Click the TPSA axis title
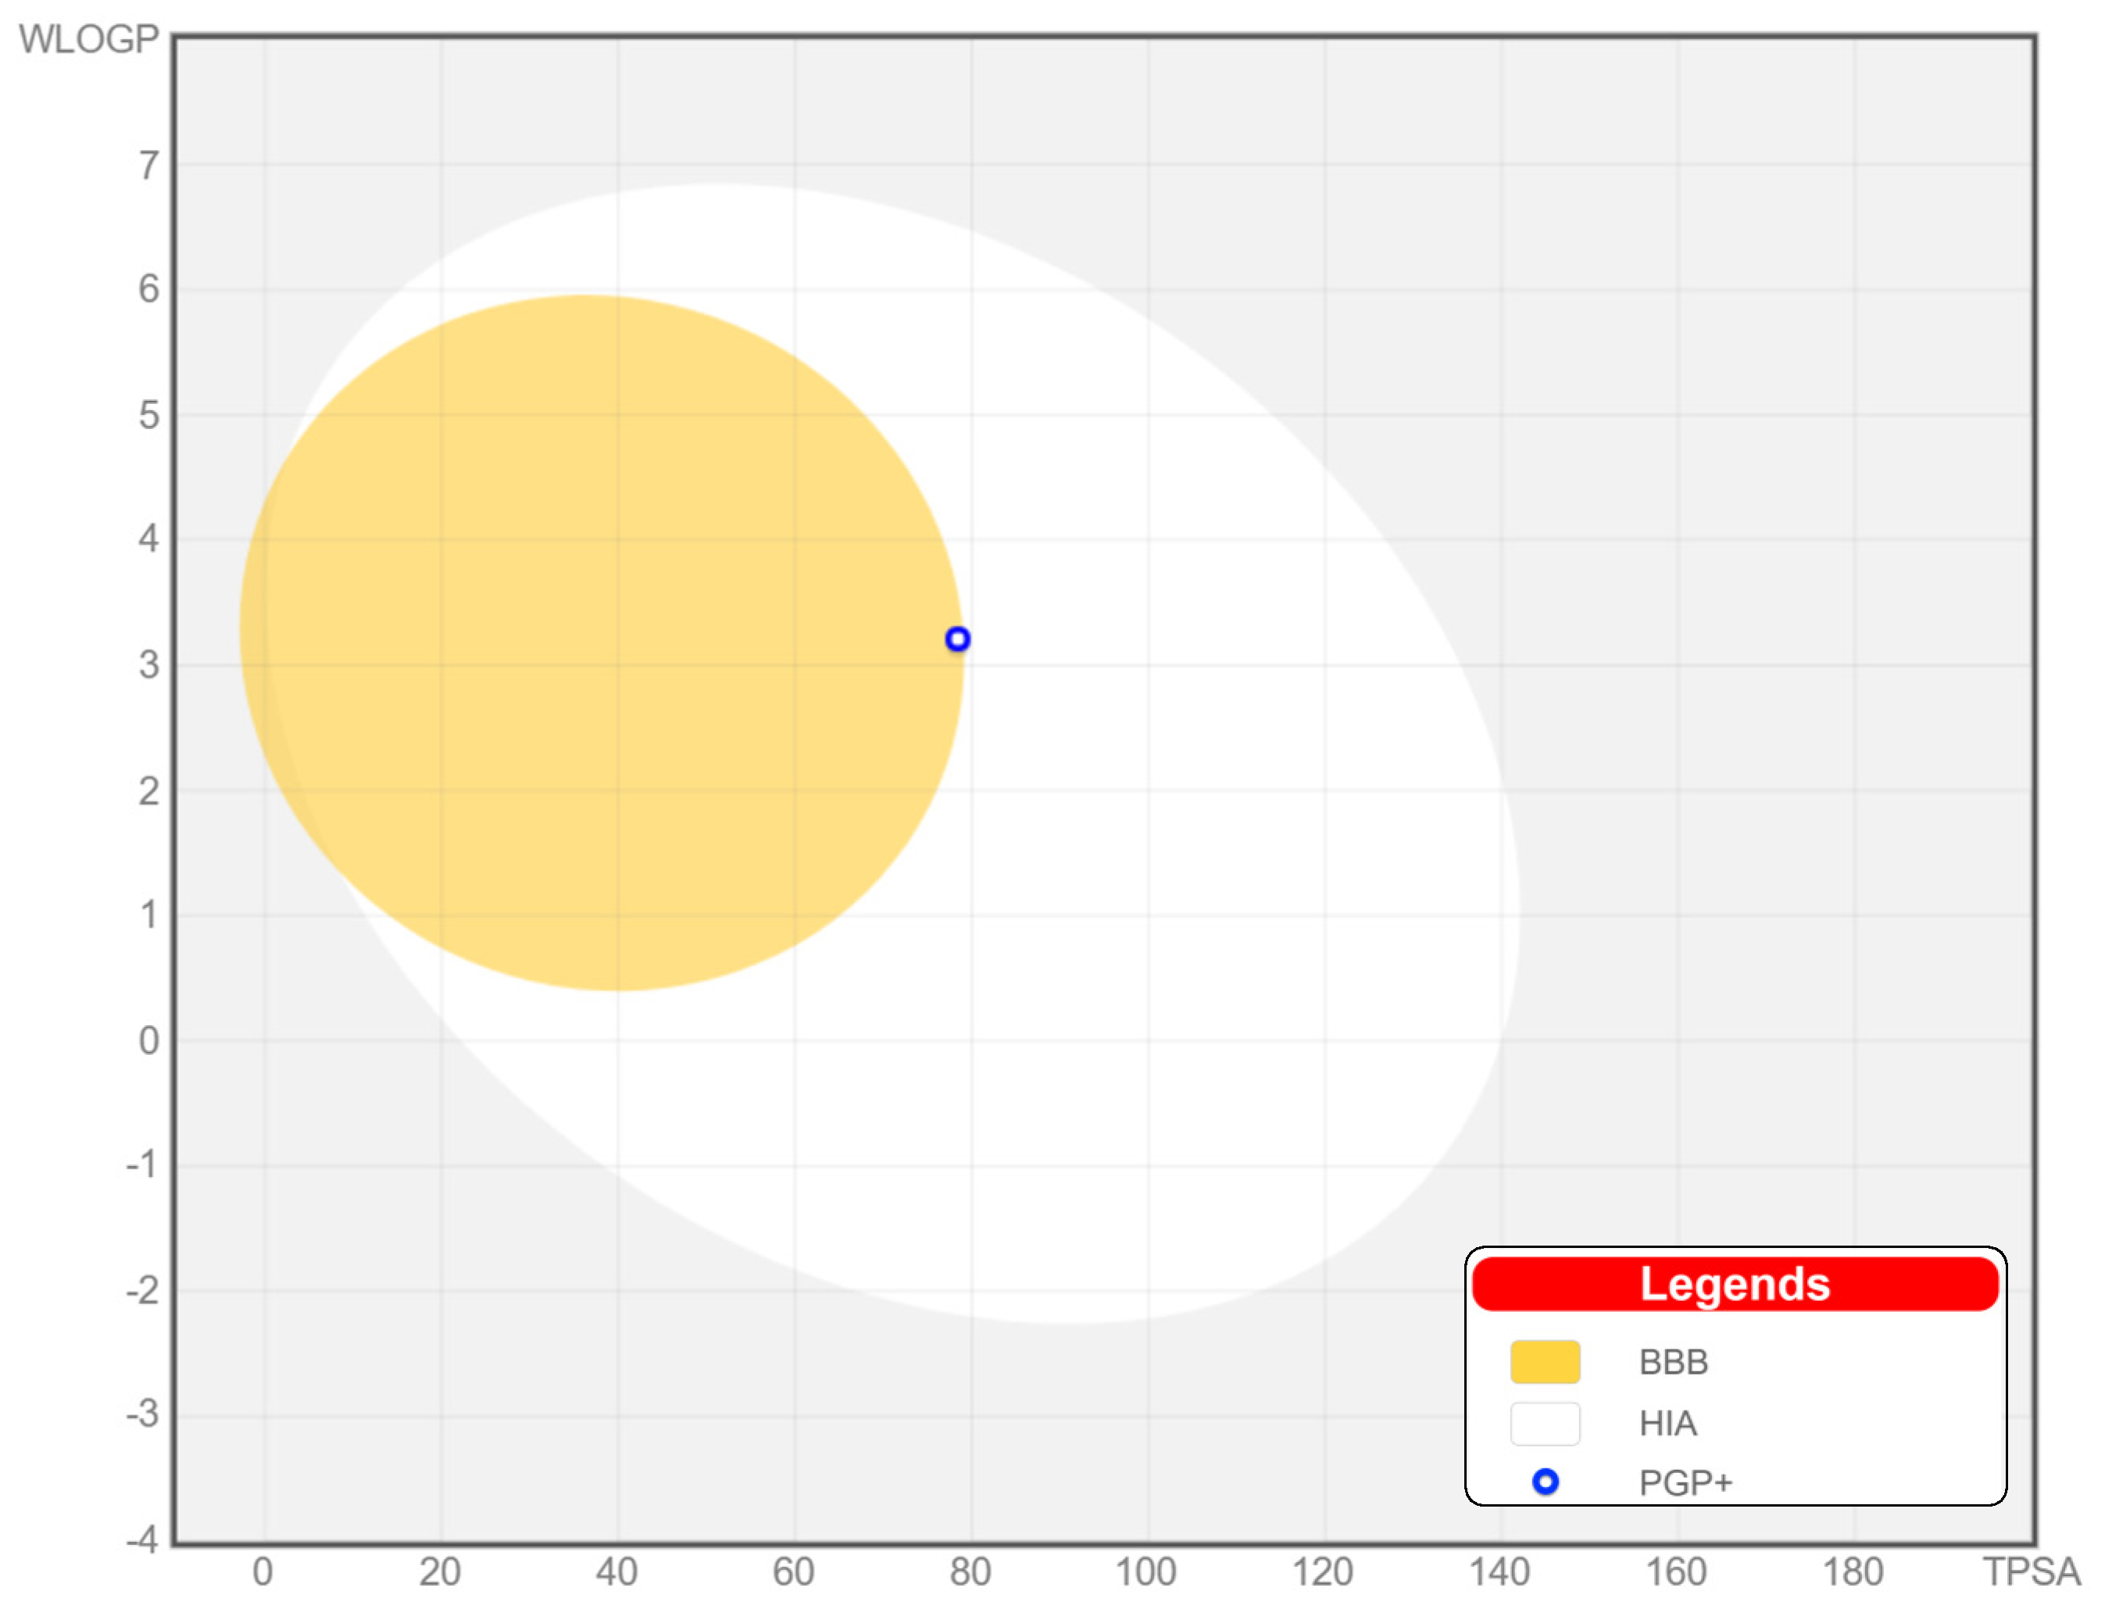This screenshot has width=2105, height=1616. tap(2031, 1571)
